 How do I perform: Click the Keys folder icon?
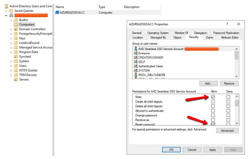coord(16,38)
